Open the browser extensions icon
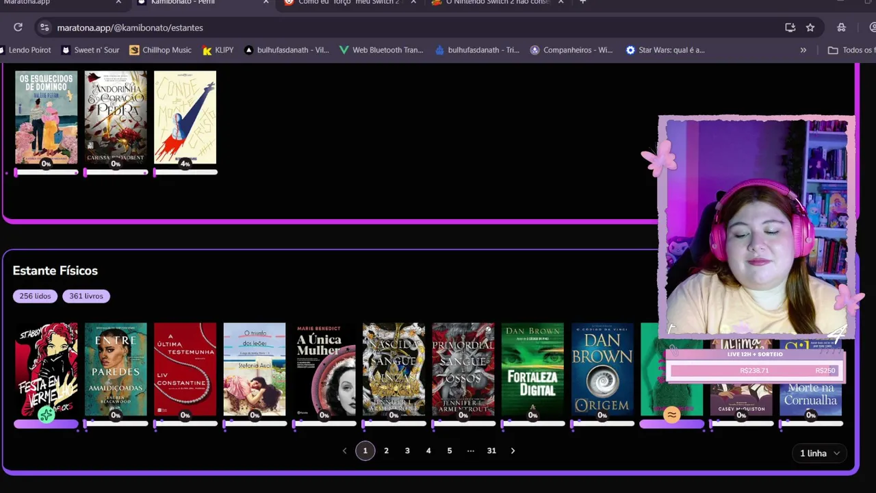Screen dimensions: 876x493 click(842, 27)
